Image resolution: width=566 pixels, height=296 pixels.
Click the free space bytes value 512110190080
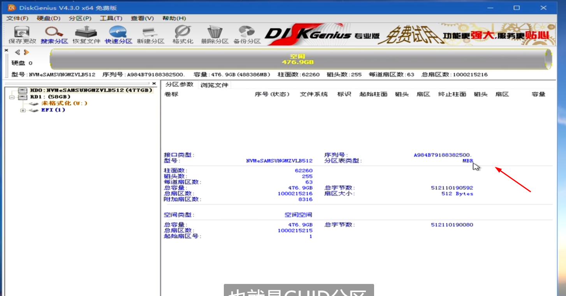pyautogui.click(x=452, y=225)
